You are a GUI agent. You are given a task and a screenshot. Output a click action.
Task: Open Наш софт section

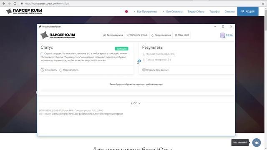[182, 35]
